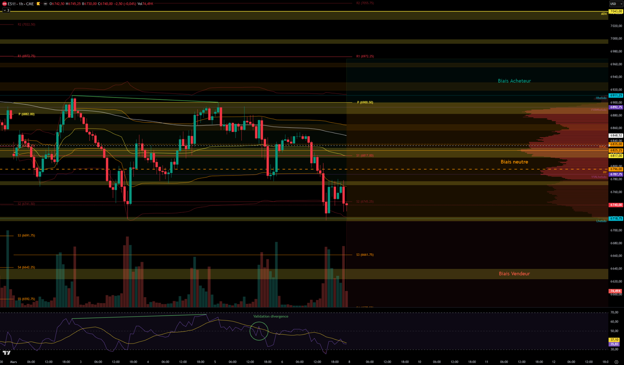Open the TradingView logo at bottom left
Image resolution: width=624 pixels, height=365 pixels.
pos(7,353)
